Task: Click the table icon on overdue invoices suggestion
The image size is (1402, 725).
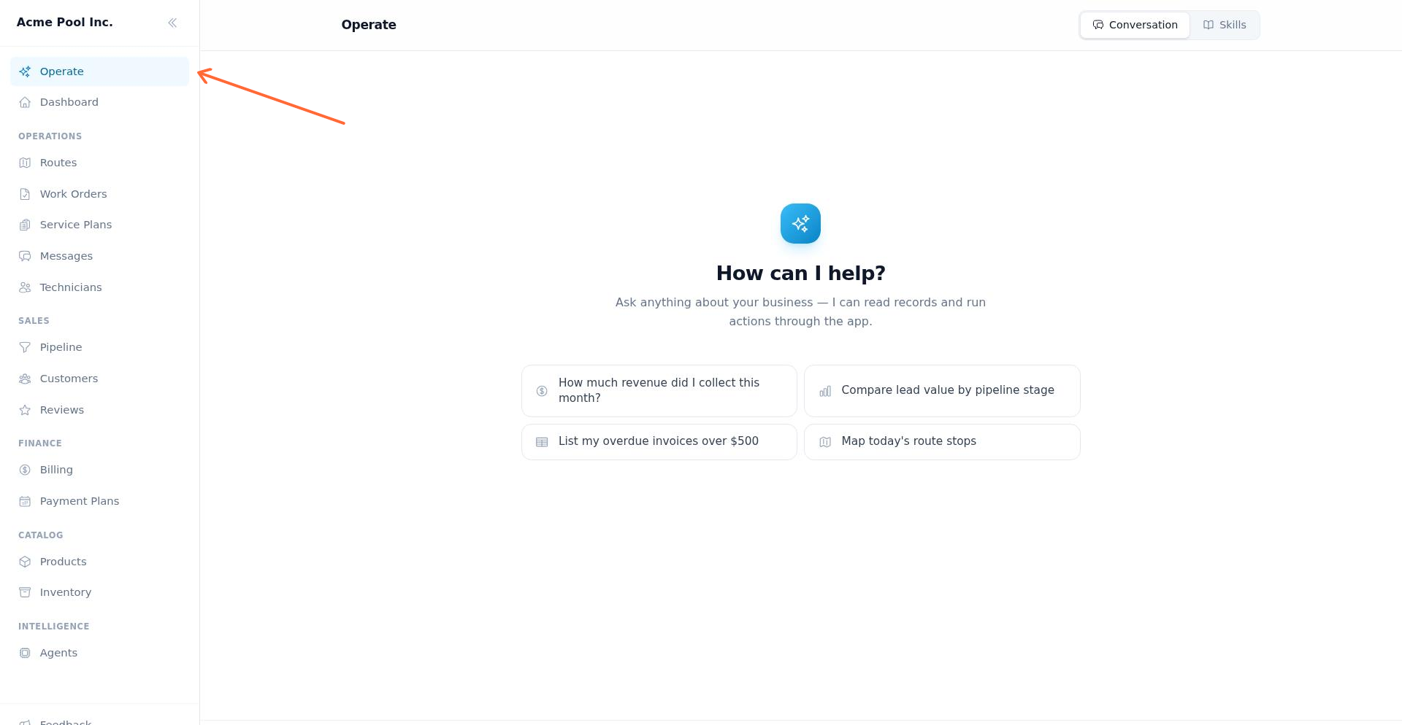Action: 542,442
